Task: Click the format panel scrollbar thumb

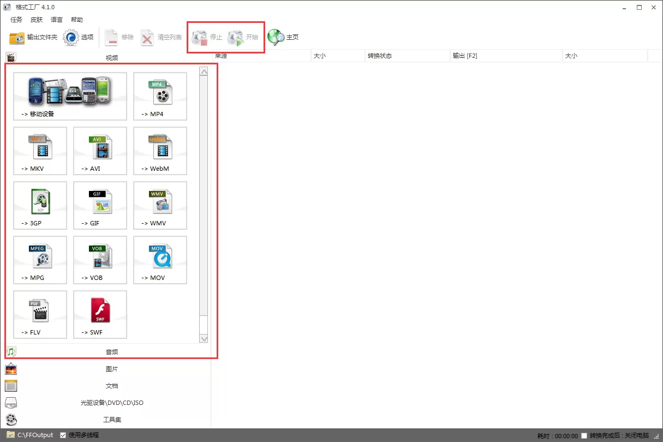Action: (204, 195)
